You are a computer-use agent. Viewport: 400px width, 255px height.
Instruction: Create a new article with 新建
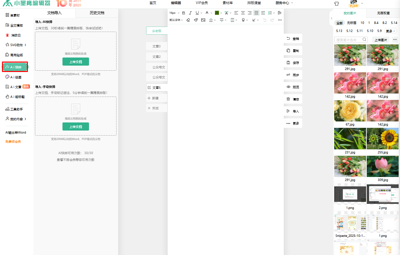click(157, 98)
